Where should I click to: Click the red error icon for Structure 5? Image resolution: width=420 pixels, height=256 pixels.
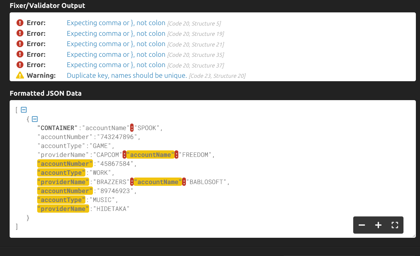20,23
